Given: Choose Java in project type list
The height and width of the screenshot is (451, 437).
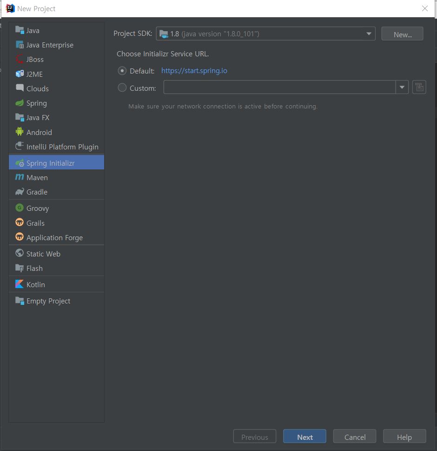Looking at the screenshot, I should tap(57, 30).
